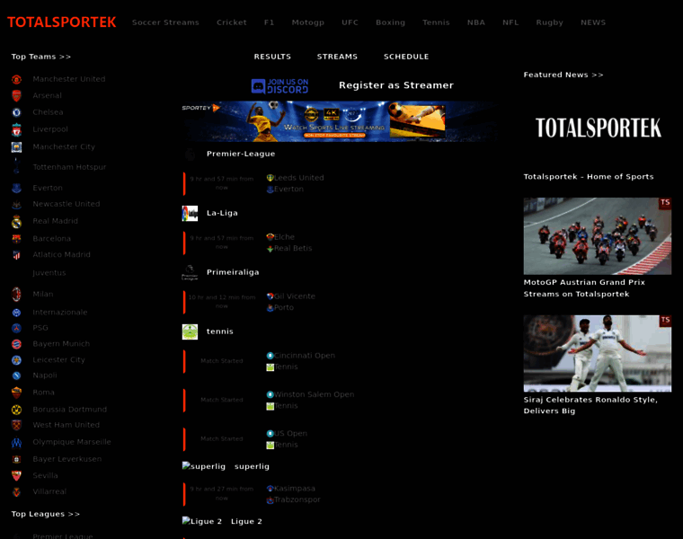
Task: Open the NEWS menu item
Action: (x=593, y=22)
